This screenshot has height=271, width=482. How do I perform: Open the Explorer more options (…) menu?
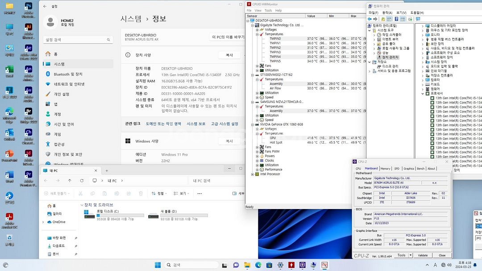point(199,193)
